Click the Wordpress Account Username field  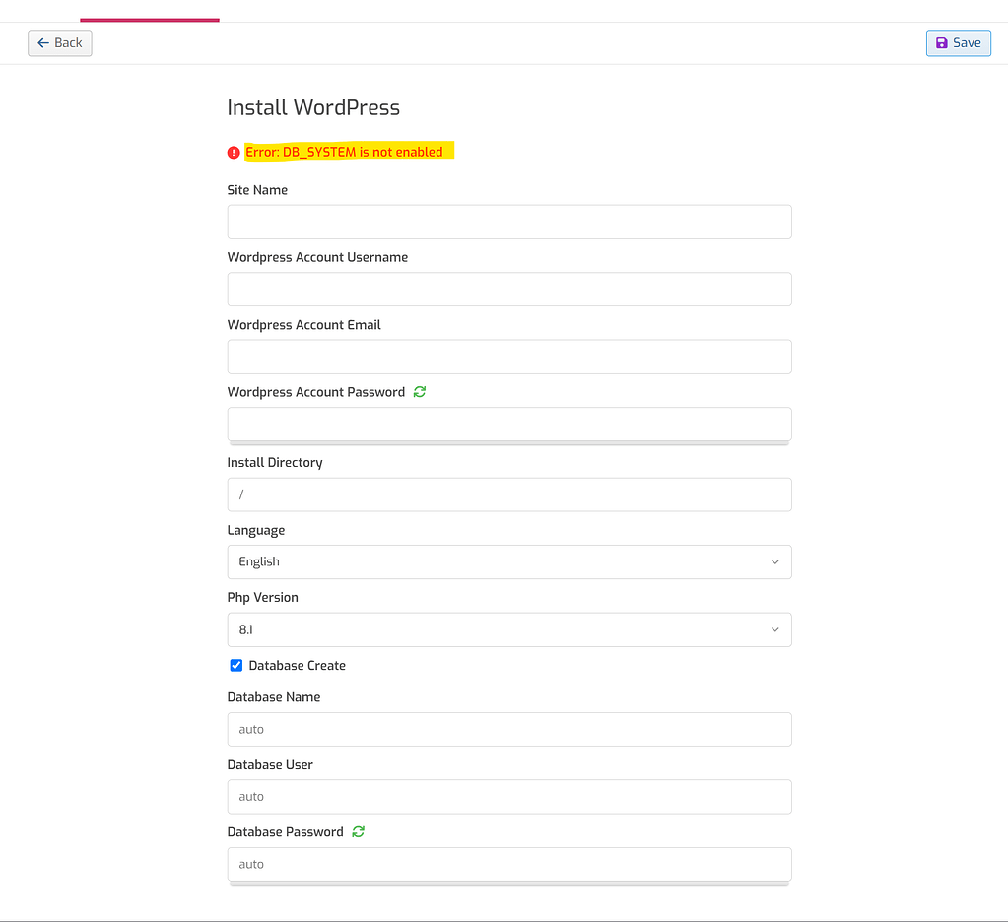(508, 289)
